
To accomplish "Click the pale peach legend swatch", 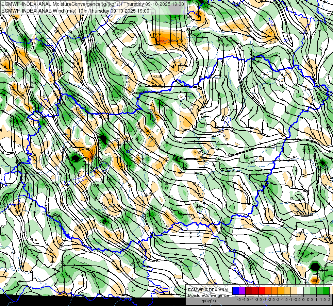I will click(x=294, y=291).
